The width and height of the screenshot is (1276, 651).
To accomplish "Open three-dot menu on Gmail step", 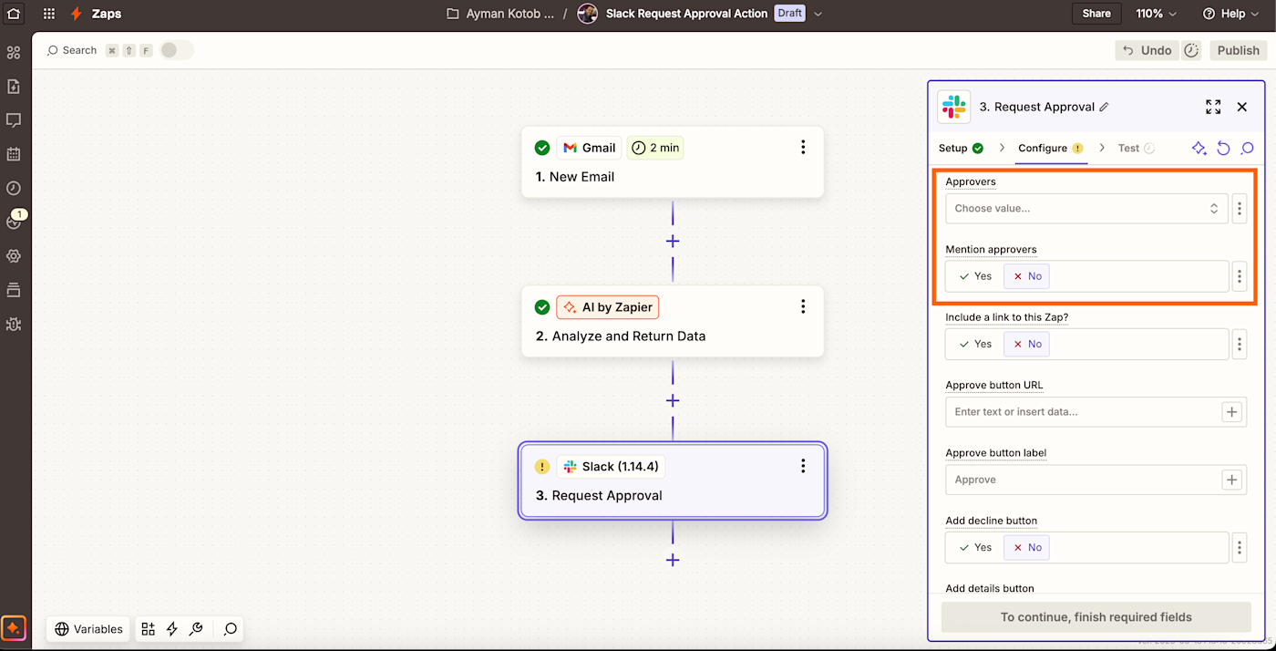I will [x=803, y=147].
